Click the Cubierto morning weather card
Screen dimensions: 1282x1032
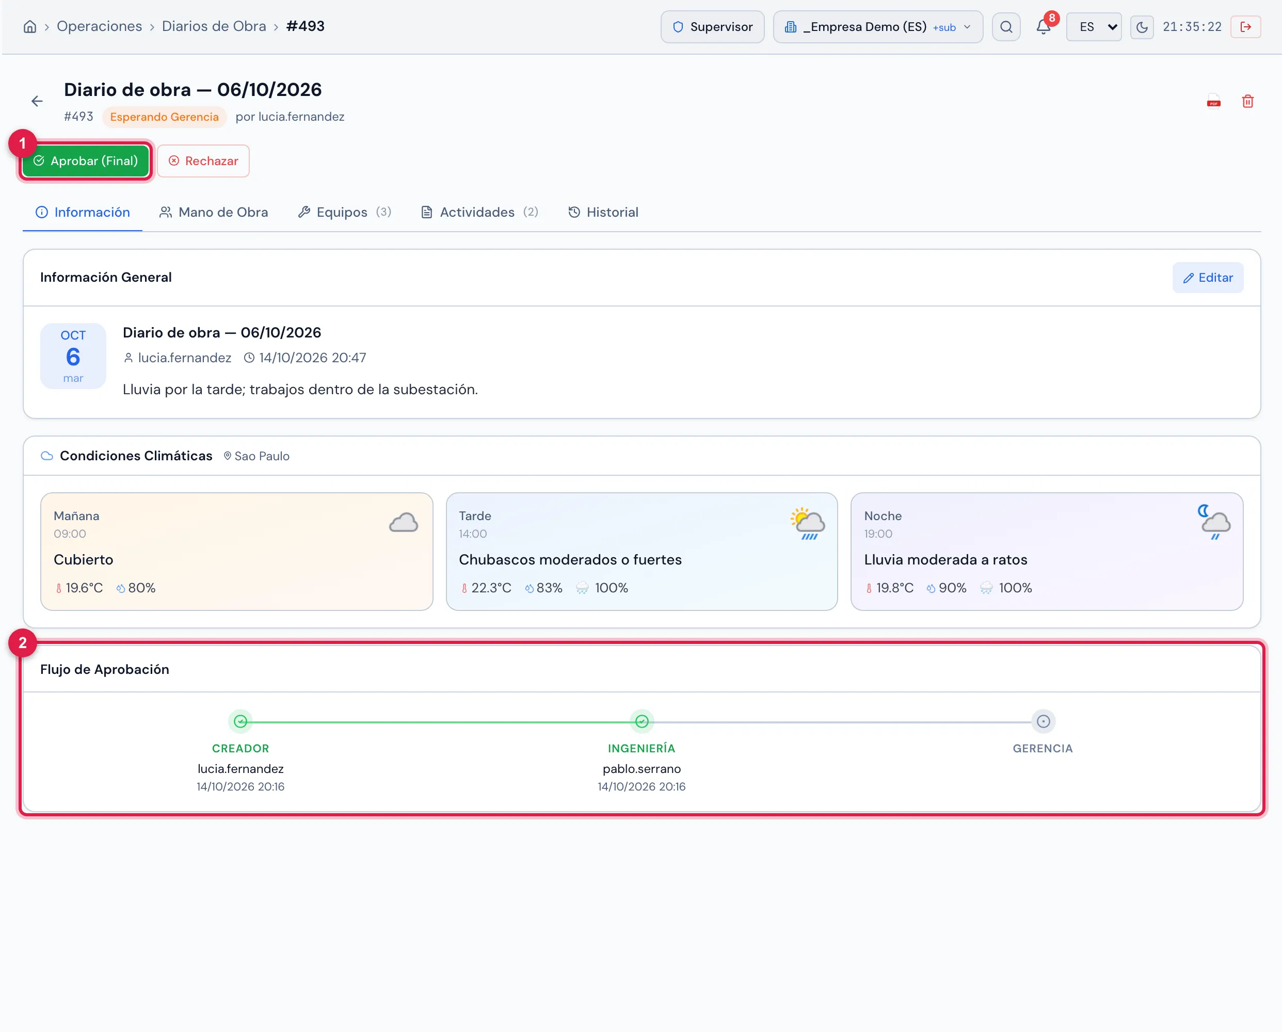coord(237,552)
